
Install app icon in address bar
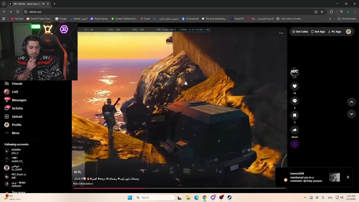coord(316,12)
